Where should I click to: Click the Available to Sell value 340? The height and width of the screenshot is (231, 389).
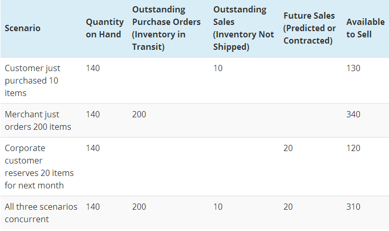pos(353,114)
